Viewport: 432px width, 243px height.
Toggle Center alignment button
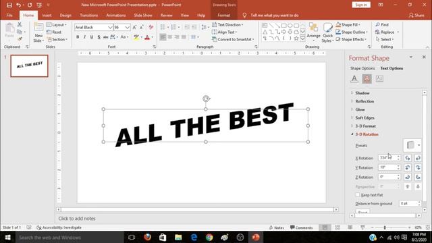pos(170,37)
